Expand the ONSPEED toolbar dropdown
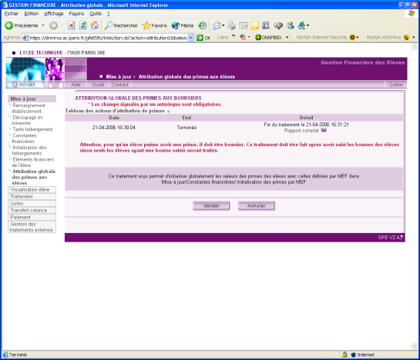Screen dimensions: 420x360 (287, 38)
